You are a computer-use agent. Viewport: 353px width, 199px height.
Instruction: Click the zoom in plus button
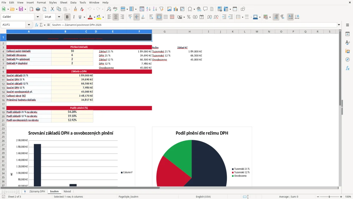(x=341, y=197)
